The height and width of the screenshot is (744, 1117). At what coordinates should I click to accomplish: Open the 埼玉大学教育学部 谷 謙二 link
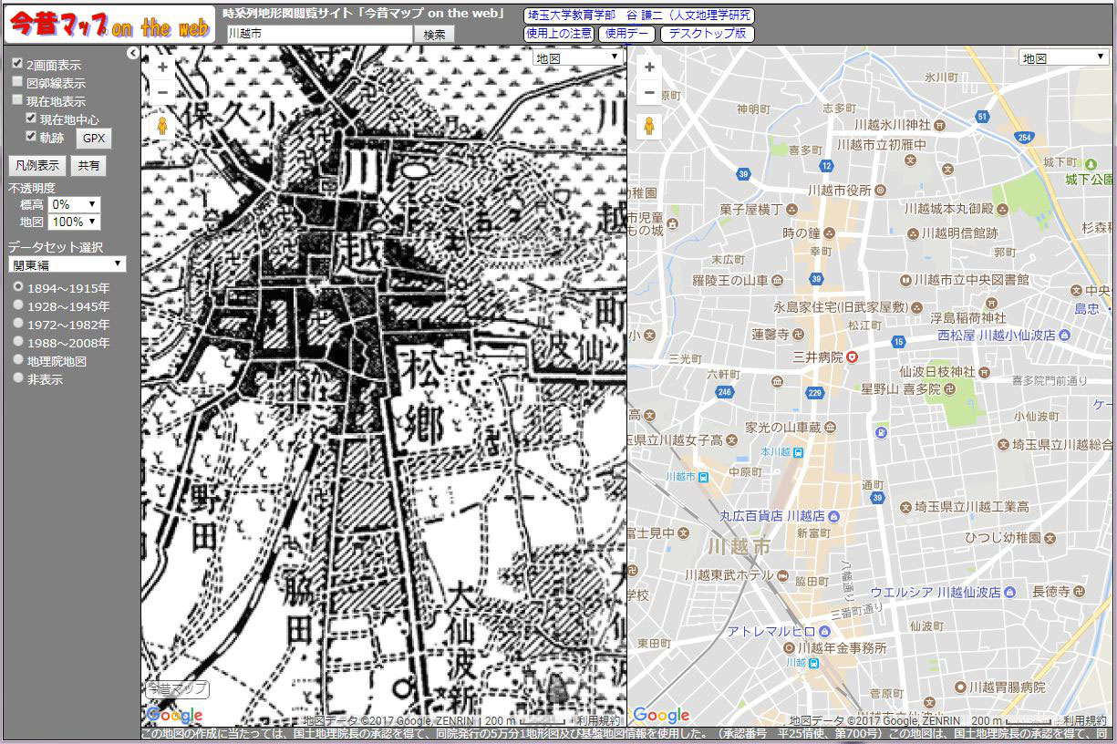[639, 15]
